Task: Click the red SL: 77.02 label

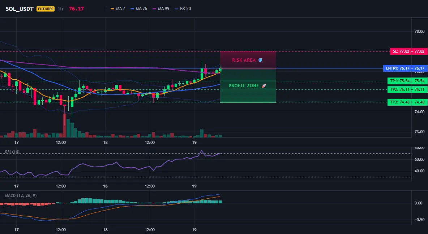Action: (x=400, y=51)
